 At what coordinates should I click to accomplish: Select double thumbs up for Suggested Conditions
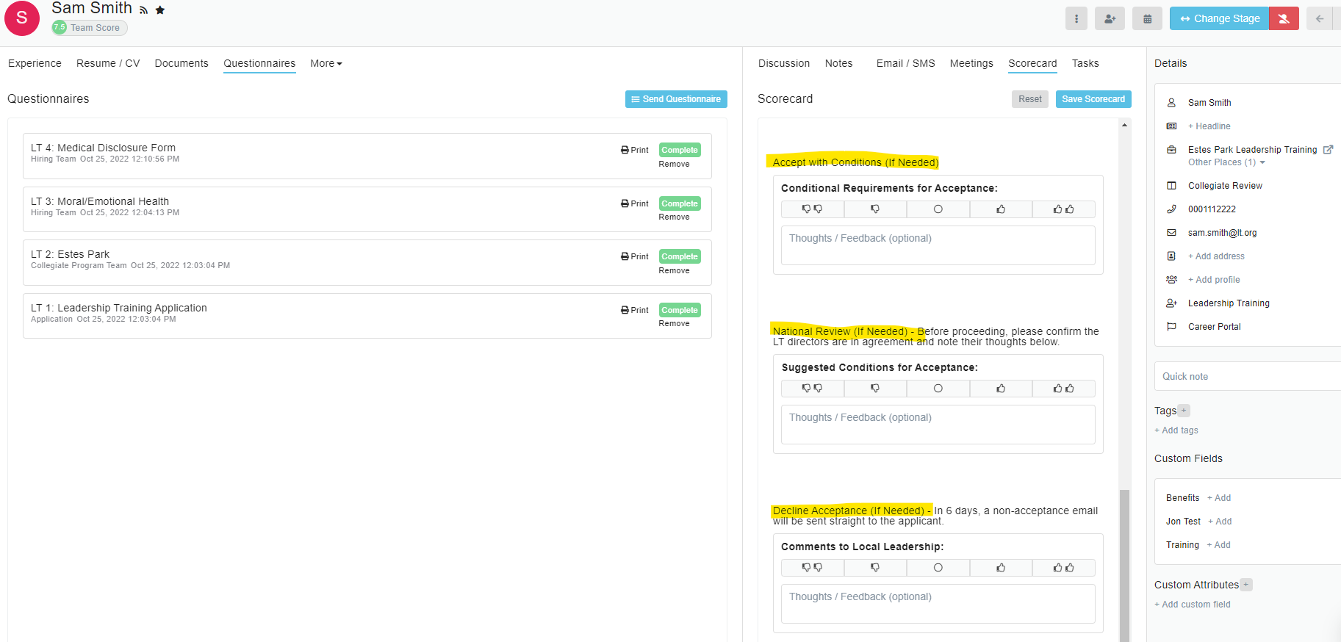[1063, 389]
